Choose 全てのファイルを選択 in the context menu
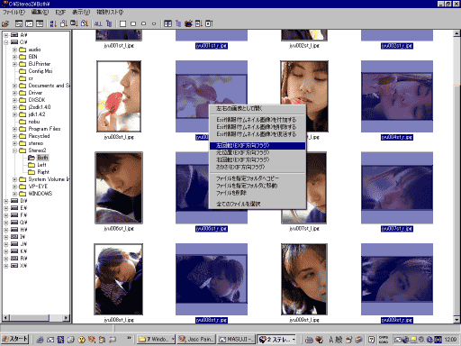This screenshot has height=346, width=461. click(x=258, y=205)
